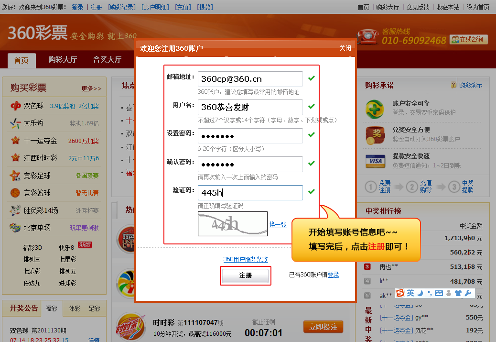Screen dimensions: 496x342
Task: Open the 七星彩 lottery link
Action: (x=68, y=259)
